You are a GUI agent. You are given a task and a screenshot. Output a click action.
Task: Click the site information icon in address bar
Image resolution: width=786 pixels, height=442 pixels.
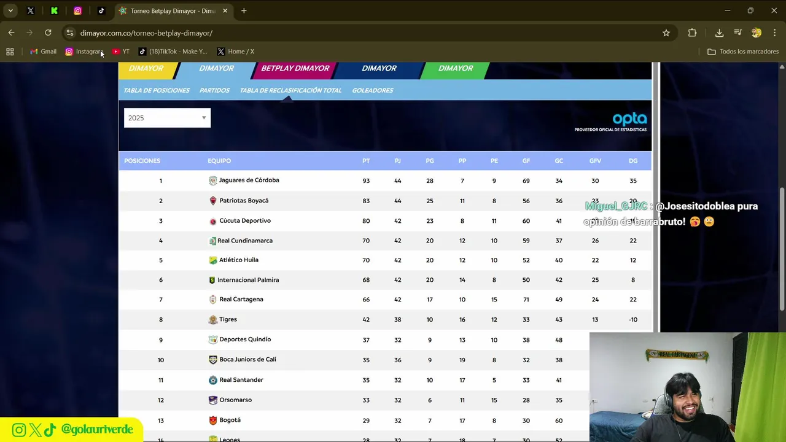click(70, 33)
